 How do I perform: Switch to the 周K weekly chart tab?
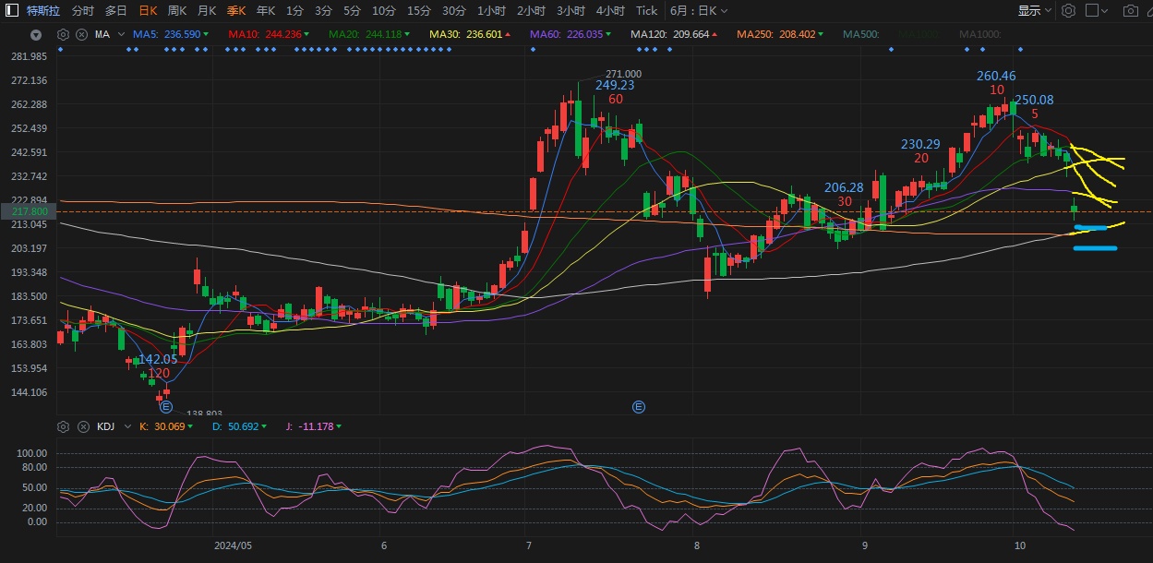click(177, 11)
